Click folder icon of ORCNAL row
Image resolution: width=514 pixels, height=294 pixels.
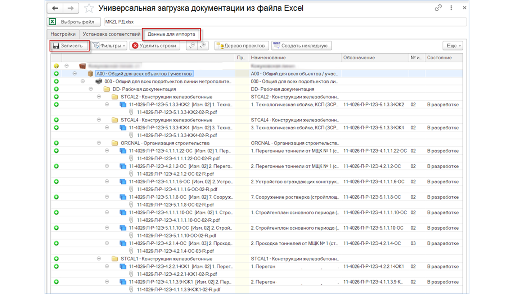click(115, 143)
